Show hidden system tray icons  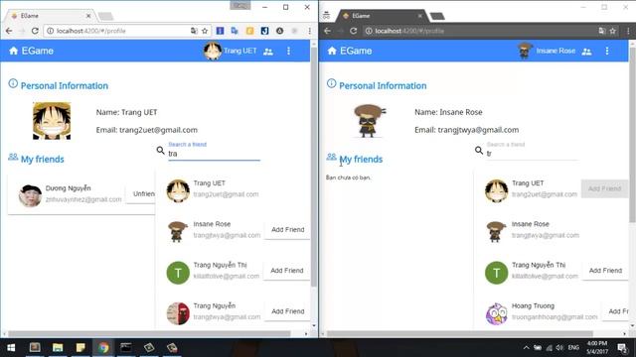pos(526,348)
